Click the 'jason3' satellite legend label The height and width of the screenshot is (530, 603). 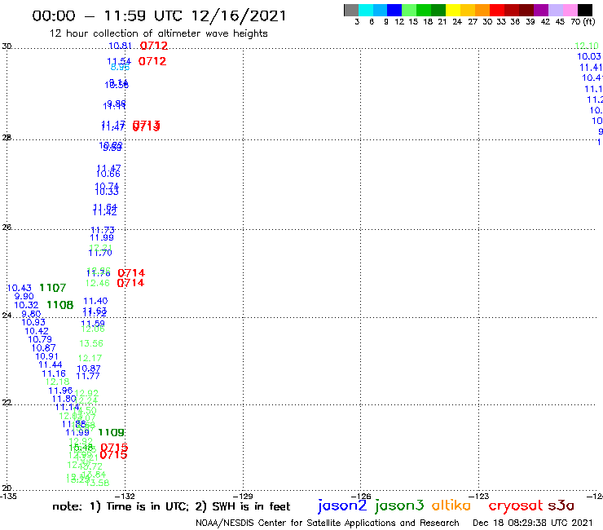399,506
